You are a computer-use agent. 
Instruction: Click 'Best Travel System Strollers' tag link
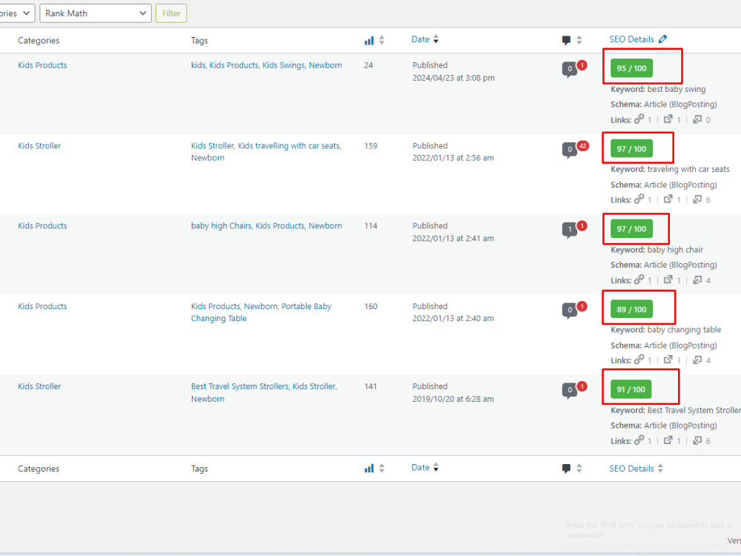pyautogui.click(x=239, y=386)
